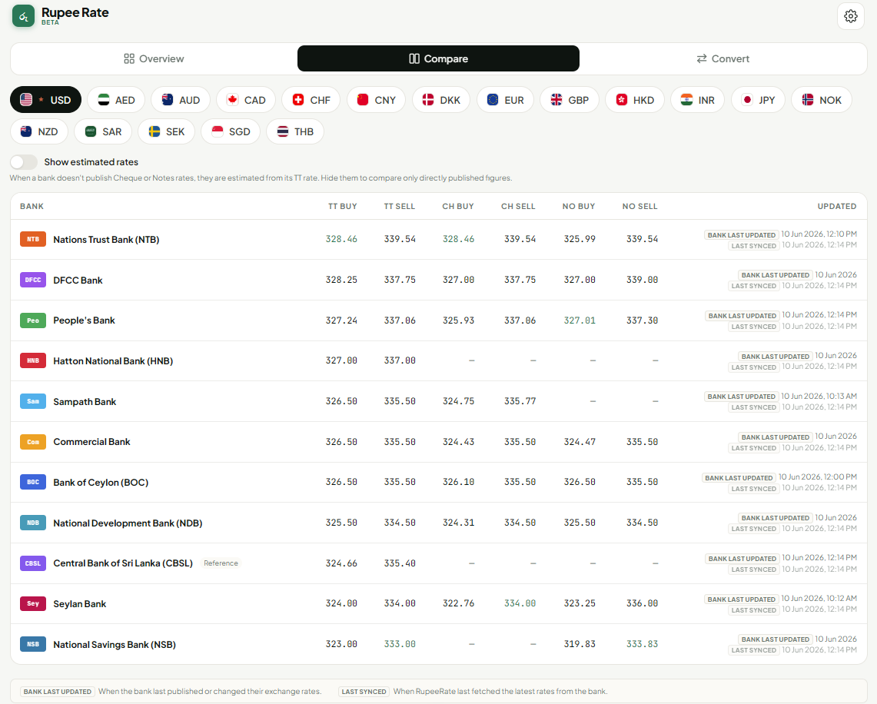The height and width of the screenshot is (704, 877).
Task: Choose AUD currency
Action: click(181, 100)
